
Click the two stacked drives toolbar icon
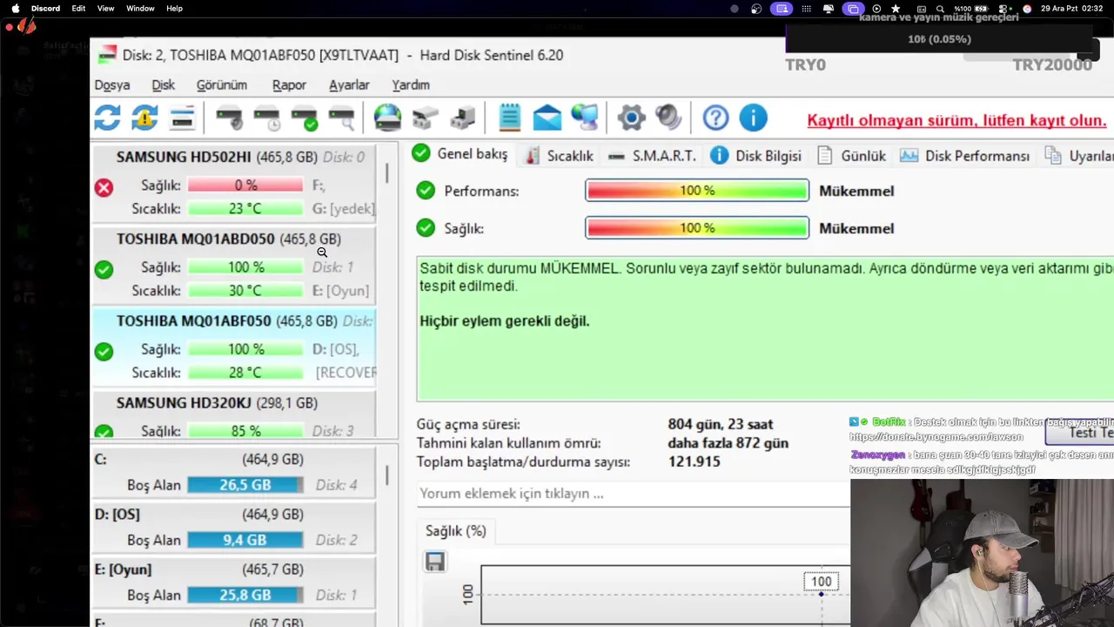(425, 118)
